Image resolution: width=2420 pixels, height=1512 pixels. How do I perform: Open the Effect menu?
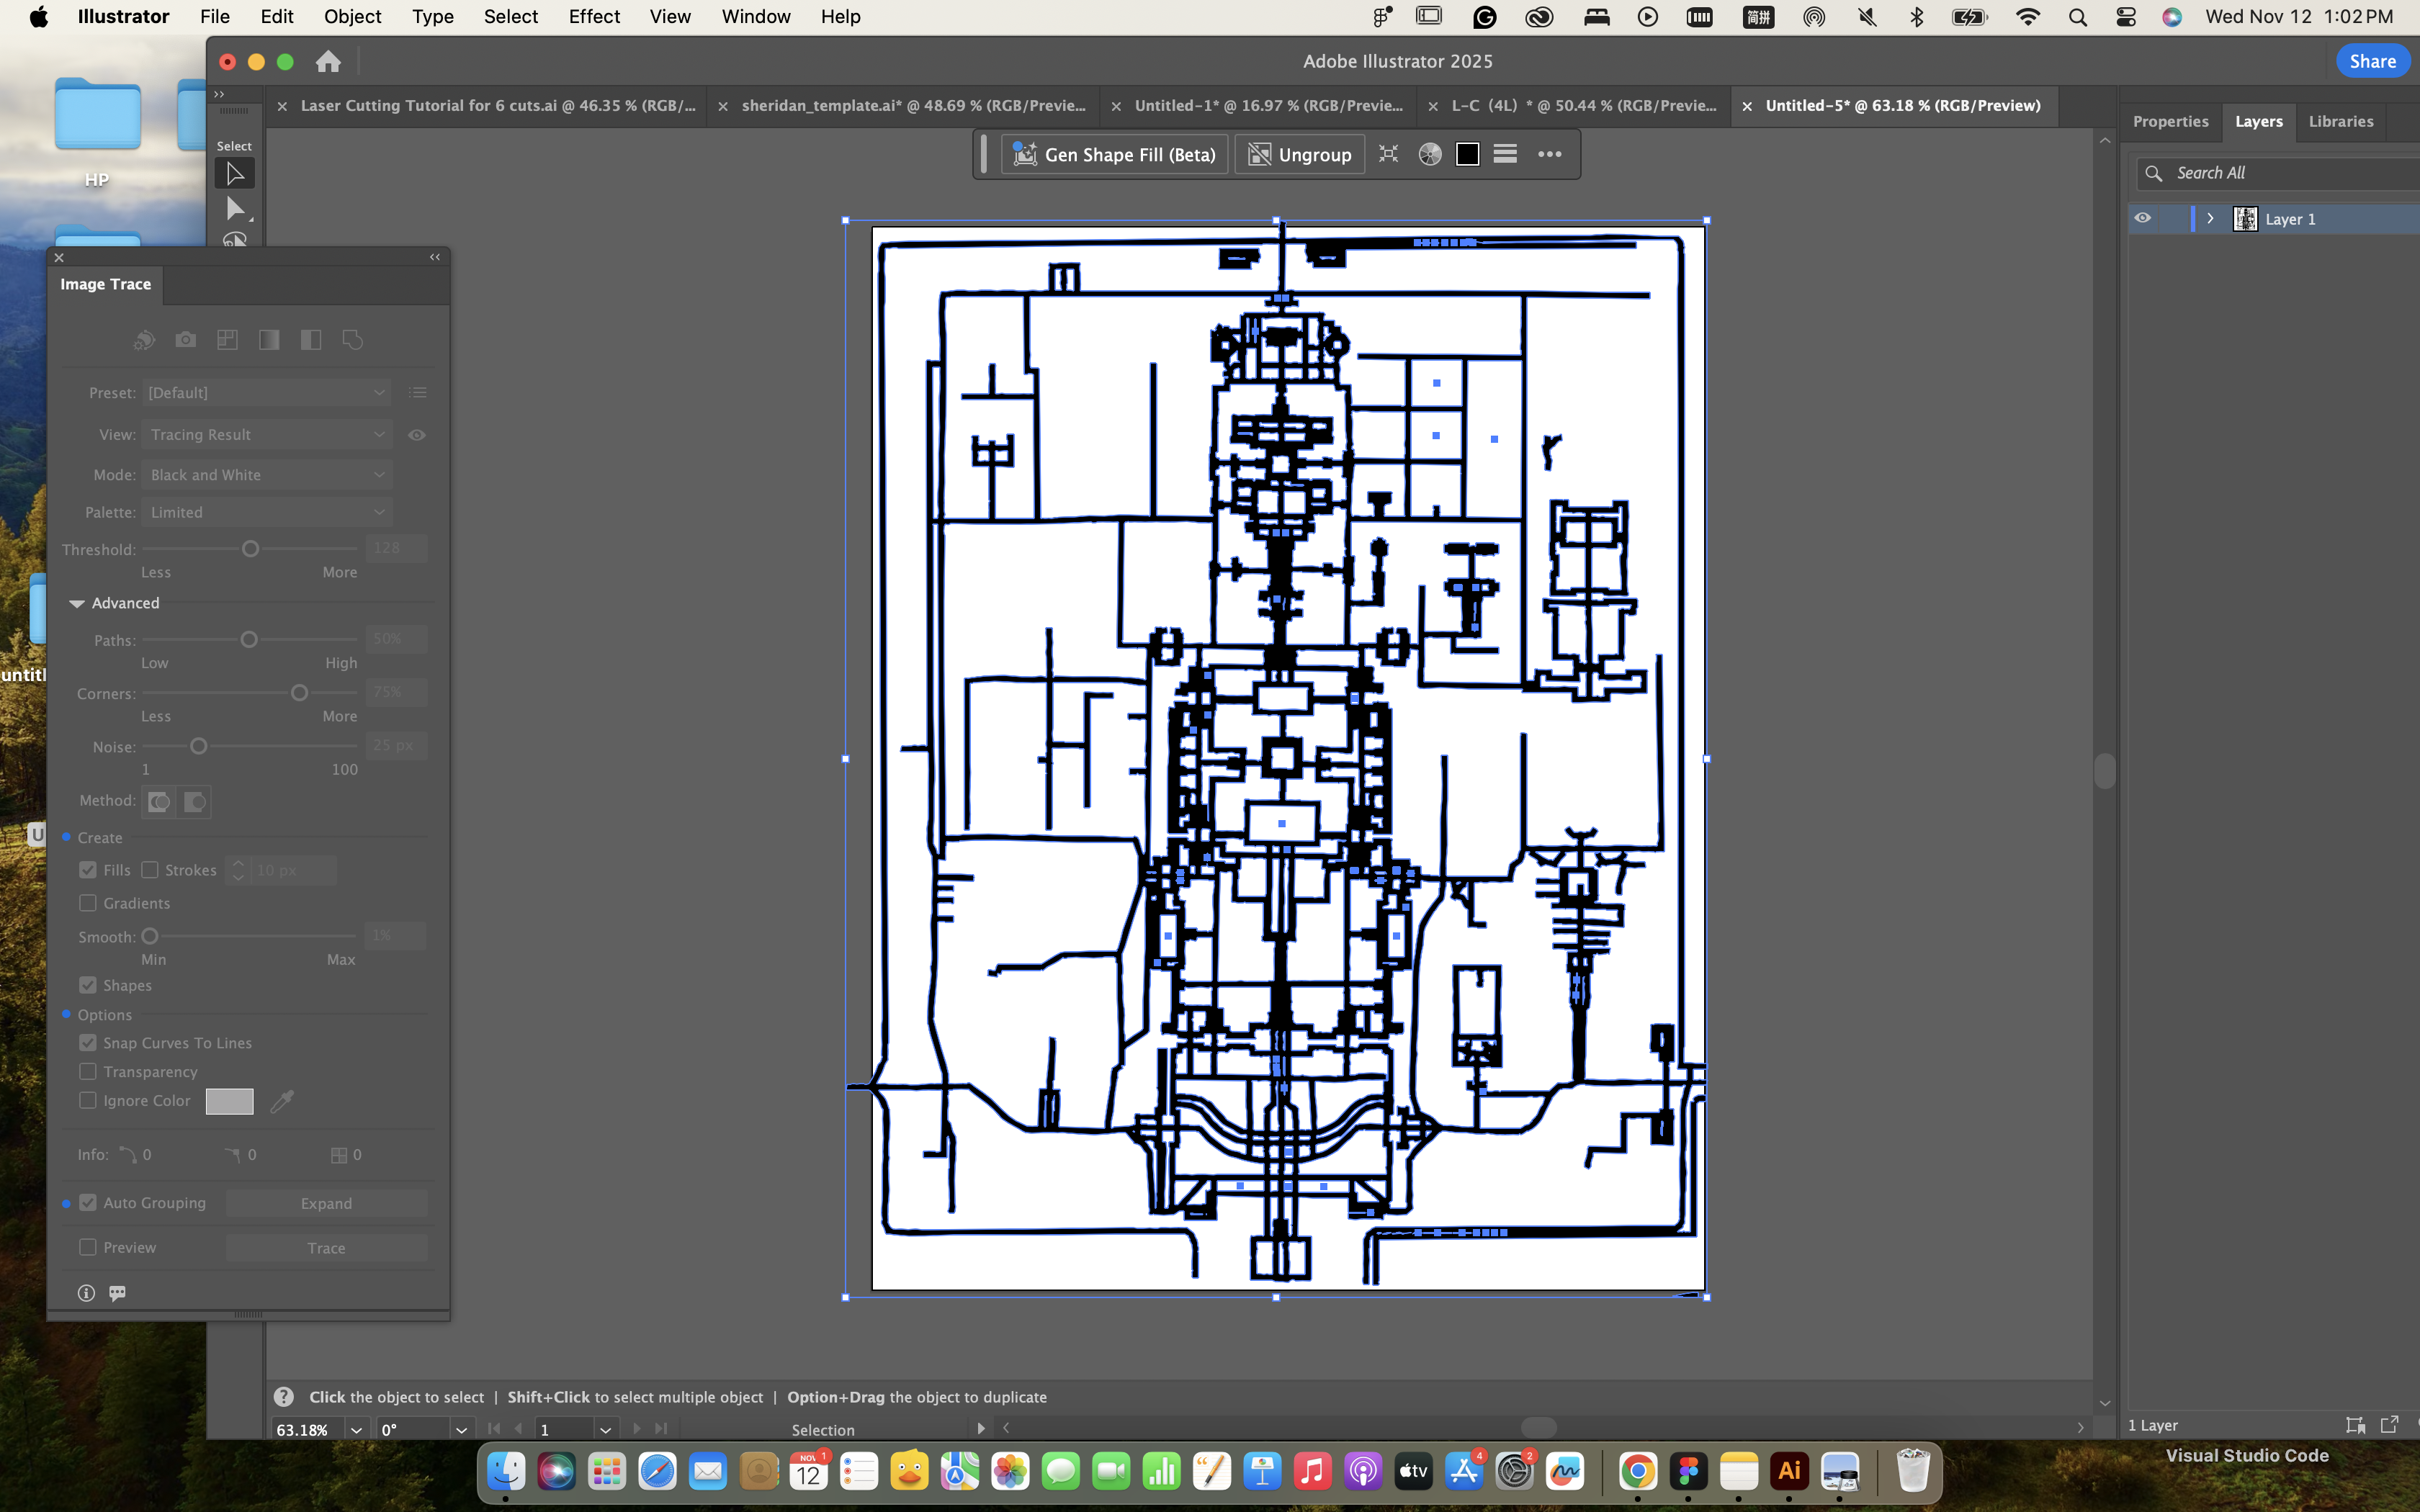point(594,16)
